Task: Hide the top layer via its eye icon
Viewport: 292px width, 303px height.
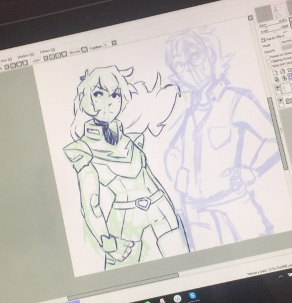Action: (x=277, y=88)
